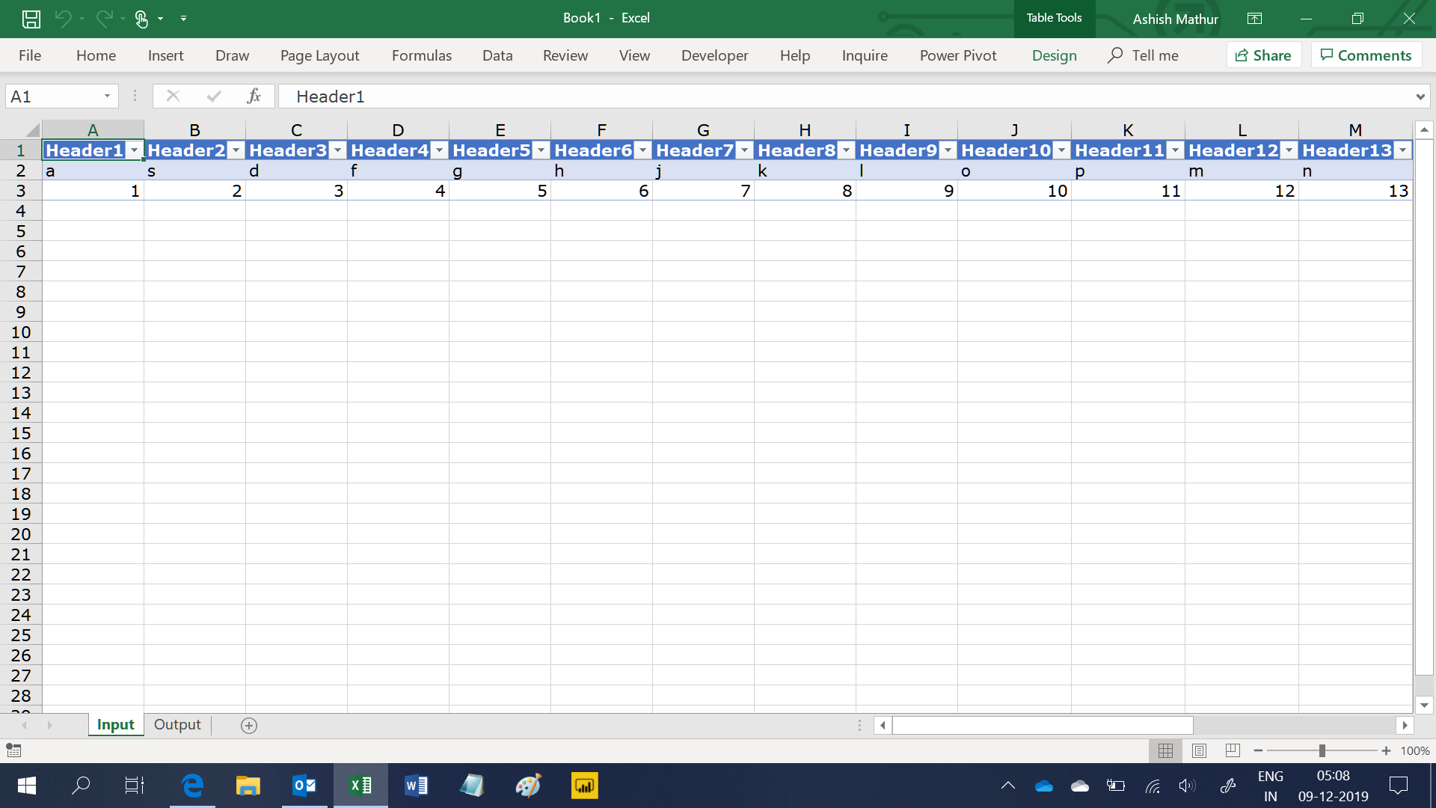The height and width of the screenshot is (808, 1436).
Task: Click the Enter checkmark in formula bar
Action: [x=214, y=96]
